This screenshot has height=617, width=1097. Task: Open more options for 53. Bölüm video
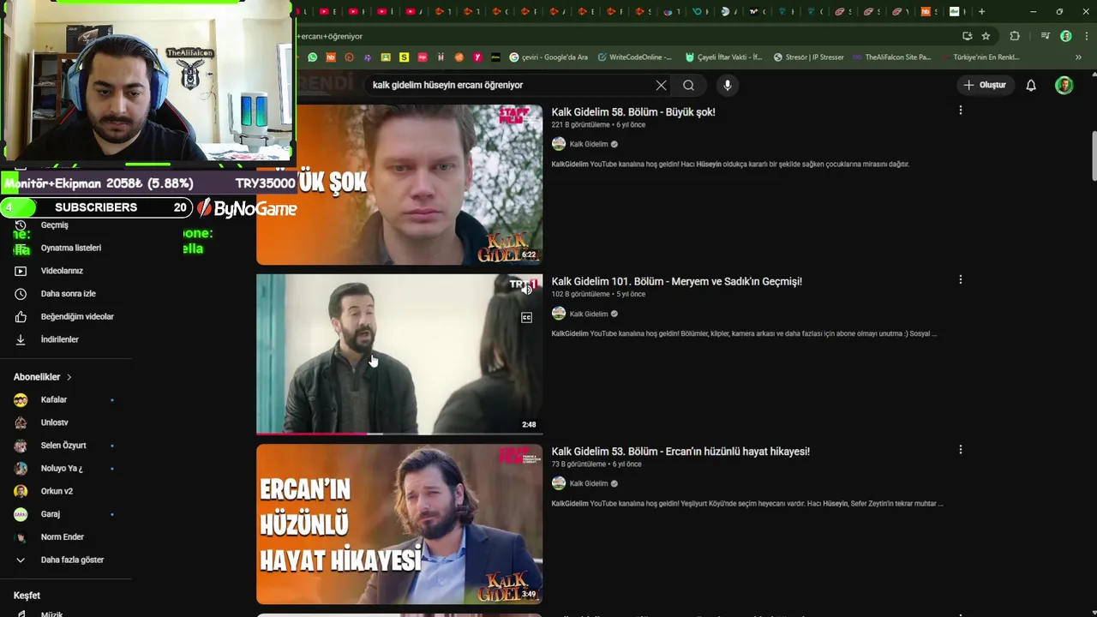(960, 449)
